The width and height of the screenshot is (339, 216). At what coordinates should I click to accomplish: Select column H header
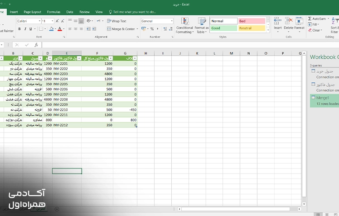146,53
